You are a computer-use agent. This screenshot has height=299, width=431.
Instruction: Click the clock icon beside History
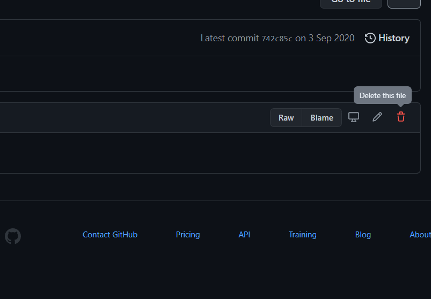[370, 38]
